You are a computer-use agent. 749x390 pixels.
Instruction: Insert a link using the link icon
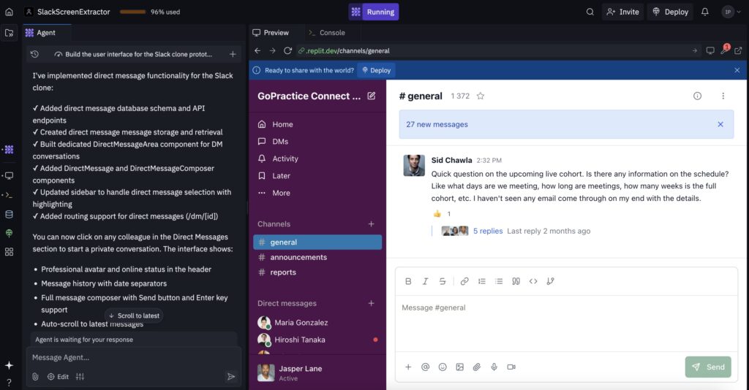click(x=464, y=281)
